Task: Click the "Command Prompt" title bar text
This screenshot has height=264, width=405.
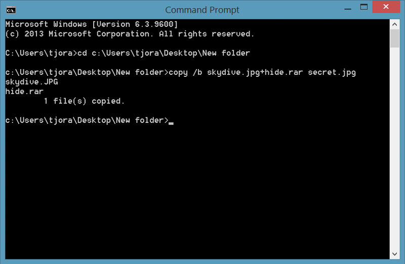Action: (x=202, y=10)
